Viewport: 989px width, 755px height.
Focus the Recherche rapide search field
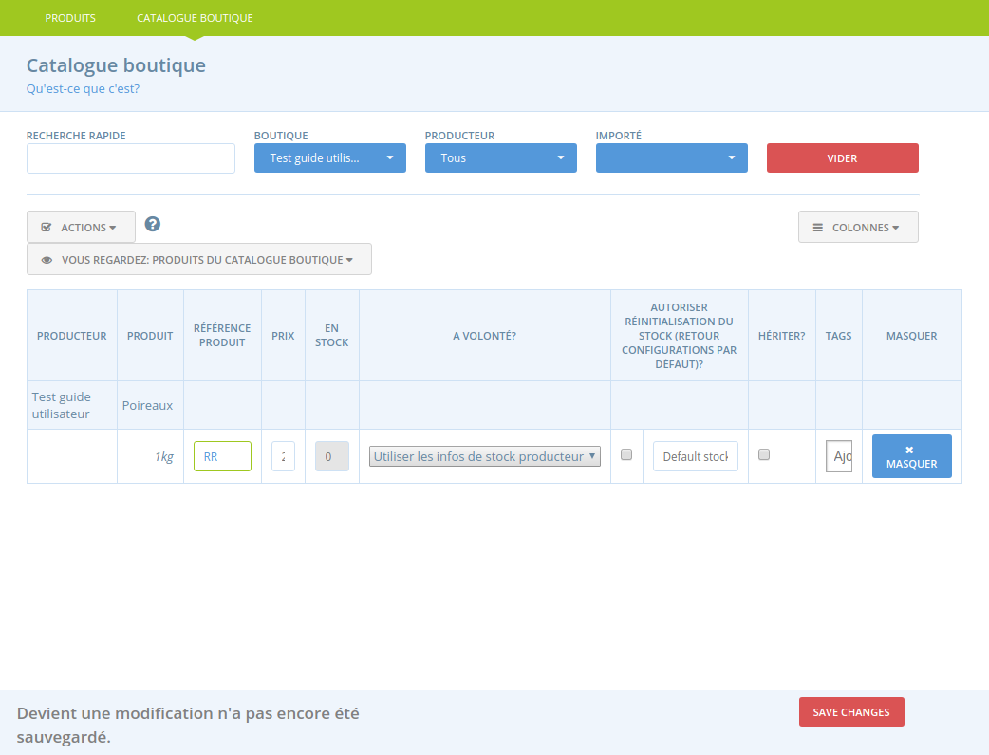coord(131,158)
